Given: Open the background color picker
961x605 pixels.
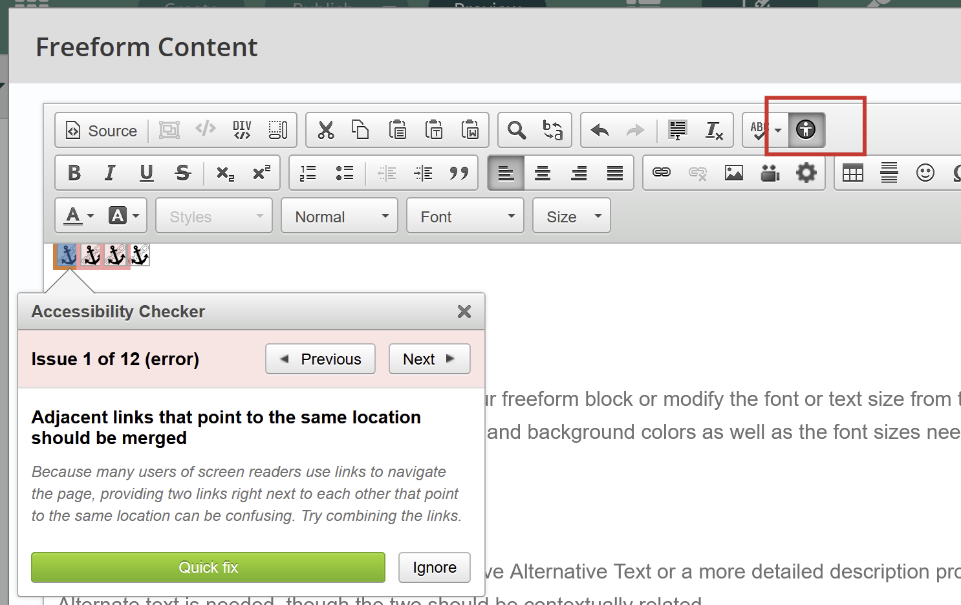Looking at the screenshot, I should tap(124, 215).
